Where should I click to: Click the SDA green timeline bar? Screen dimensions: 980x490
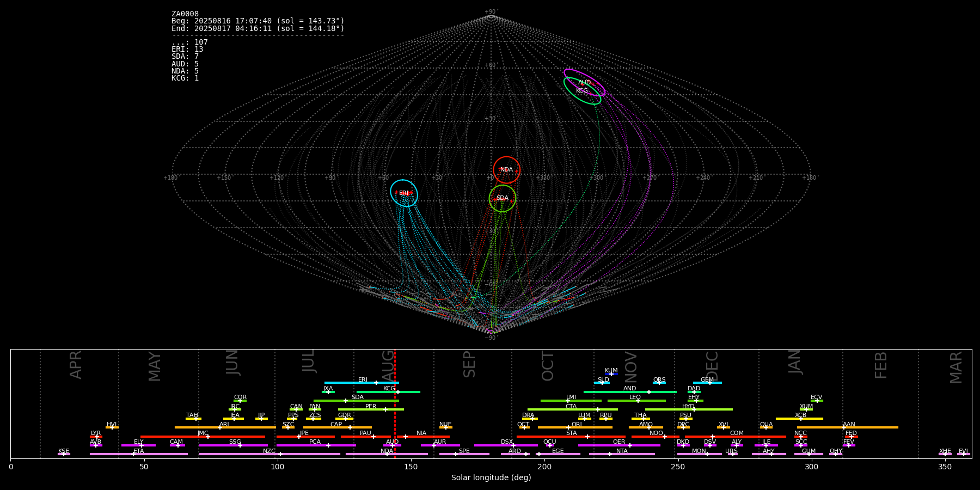356,401
